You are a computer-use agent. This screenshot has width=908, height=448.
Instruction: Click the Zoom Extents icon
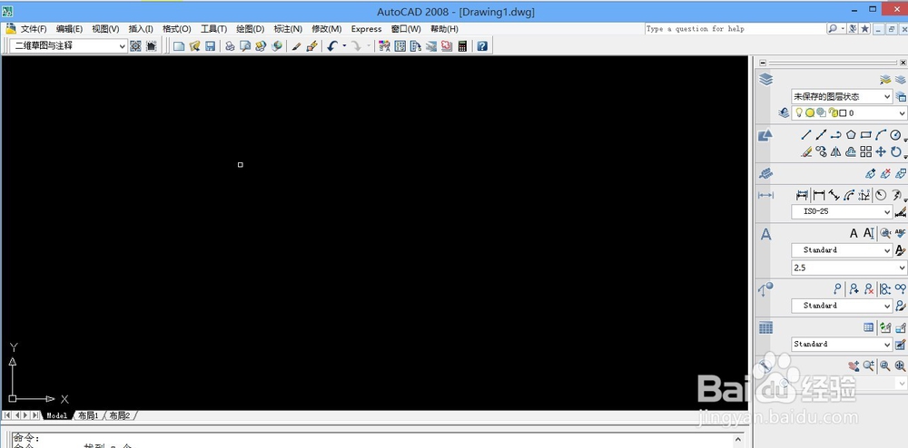point(900,365)
